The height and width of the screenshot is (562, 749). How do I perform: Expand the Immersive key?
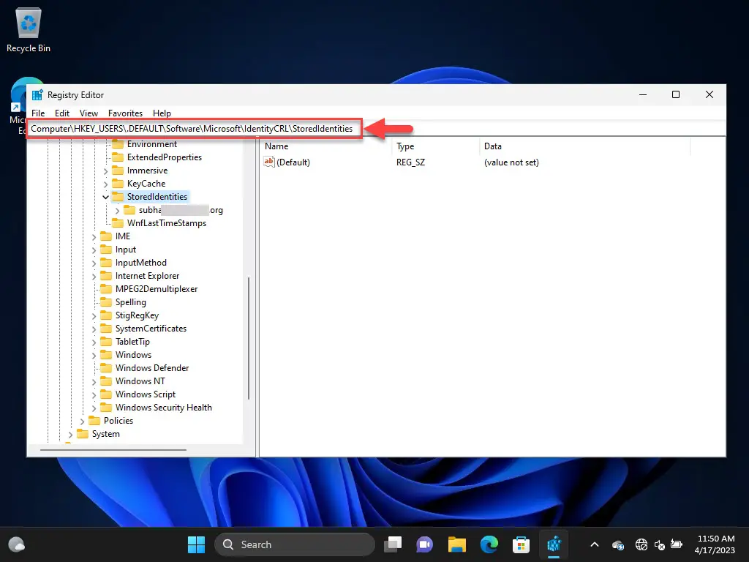click(x=105, y=171)
